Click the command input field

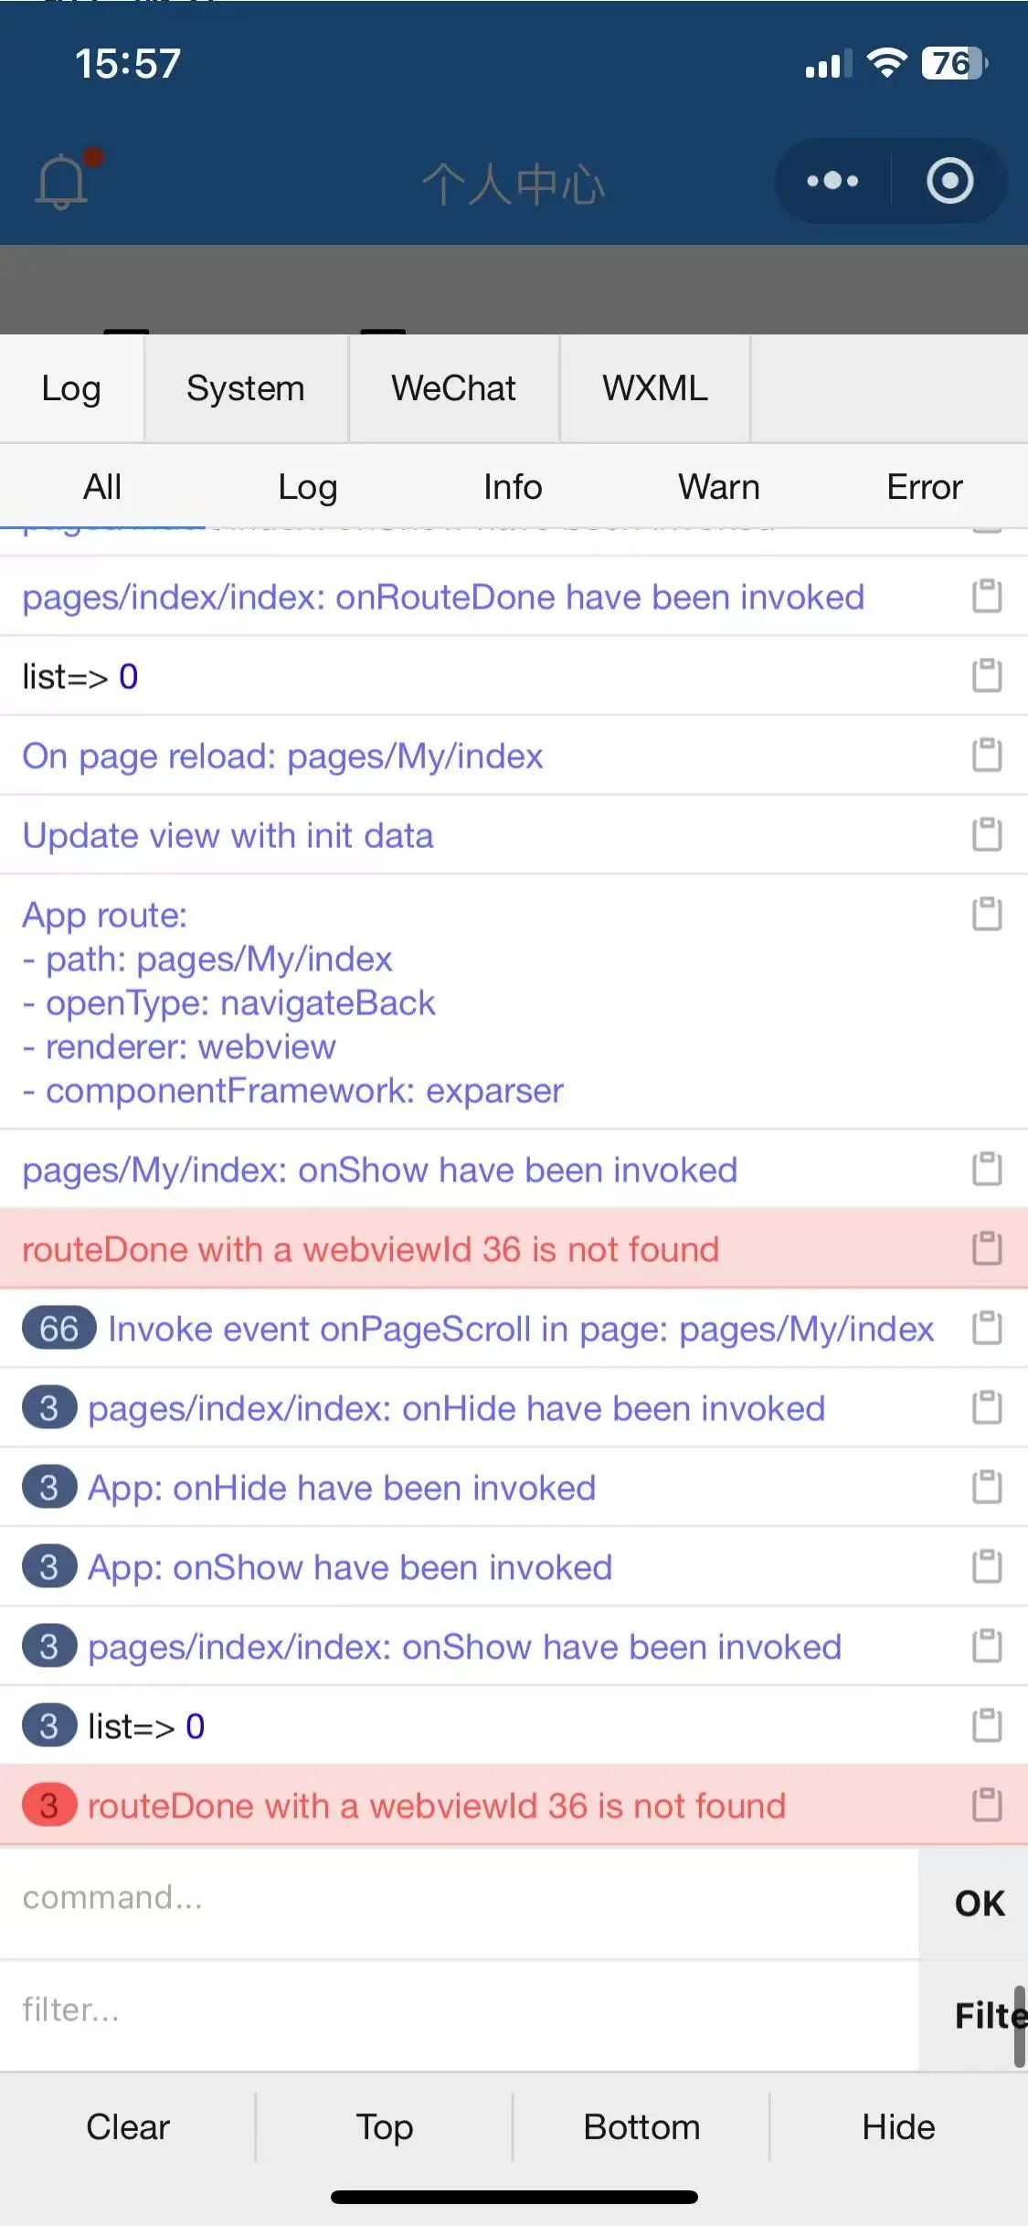click(459, 1899)
